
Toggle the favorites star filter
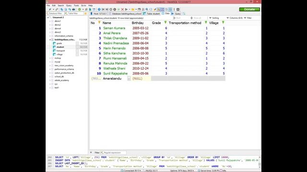pos(85,13)
